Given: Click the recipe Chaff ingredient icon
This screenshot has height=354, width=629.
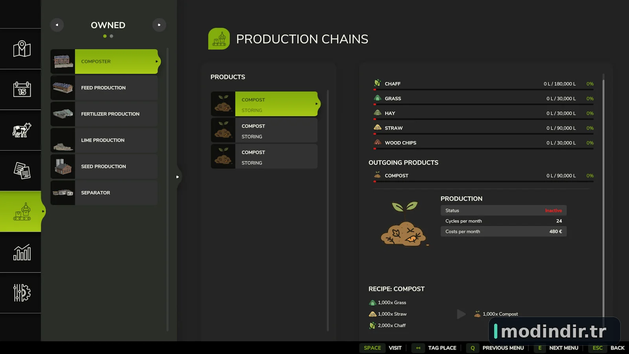Looking at the screenshot, I should point(373,325).
